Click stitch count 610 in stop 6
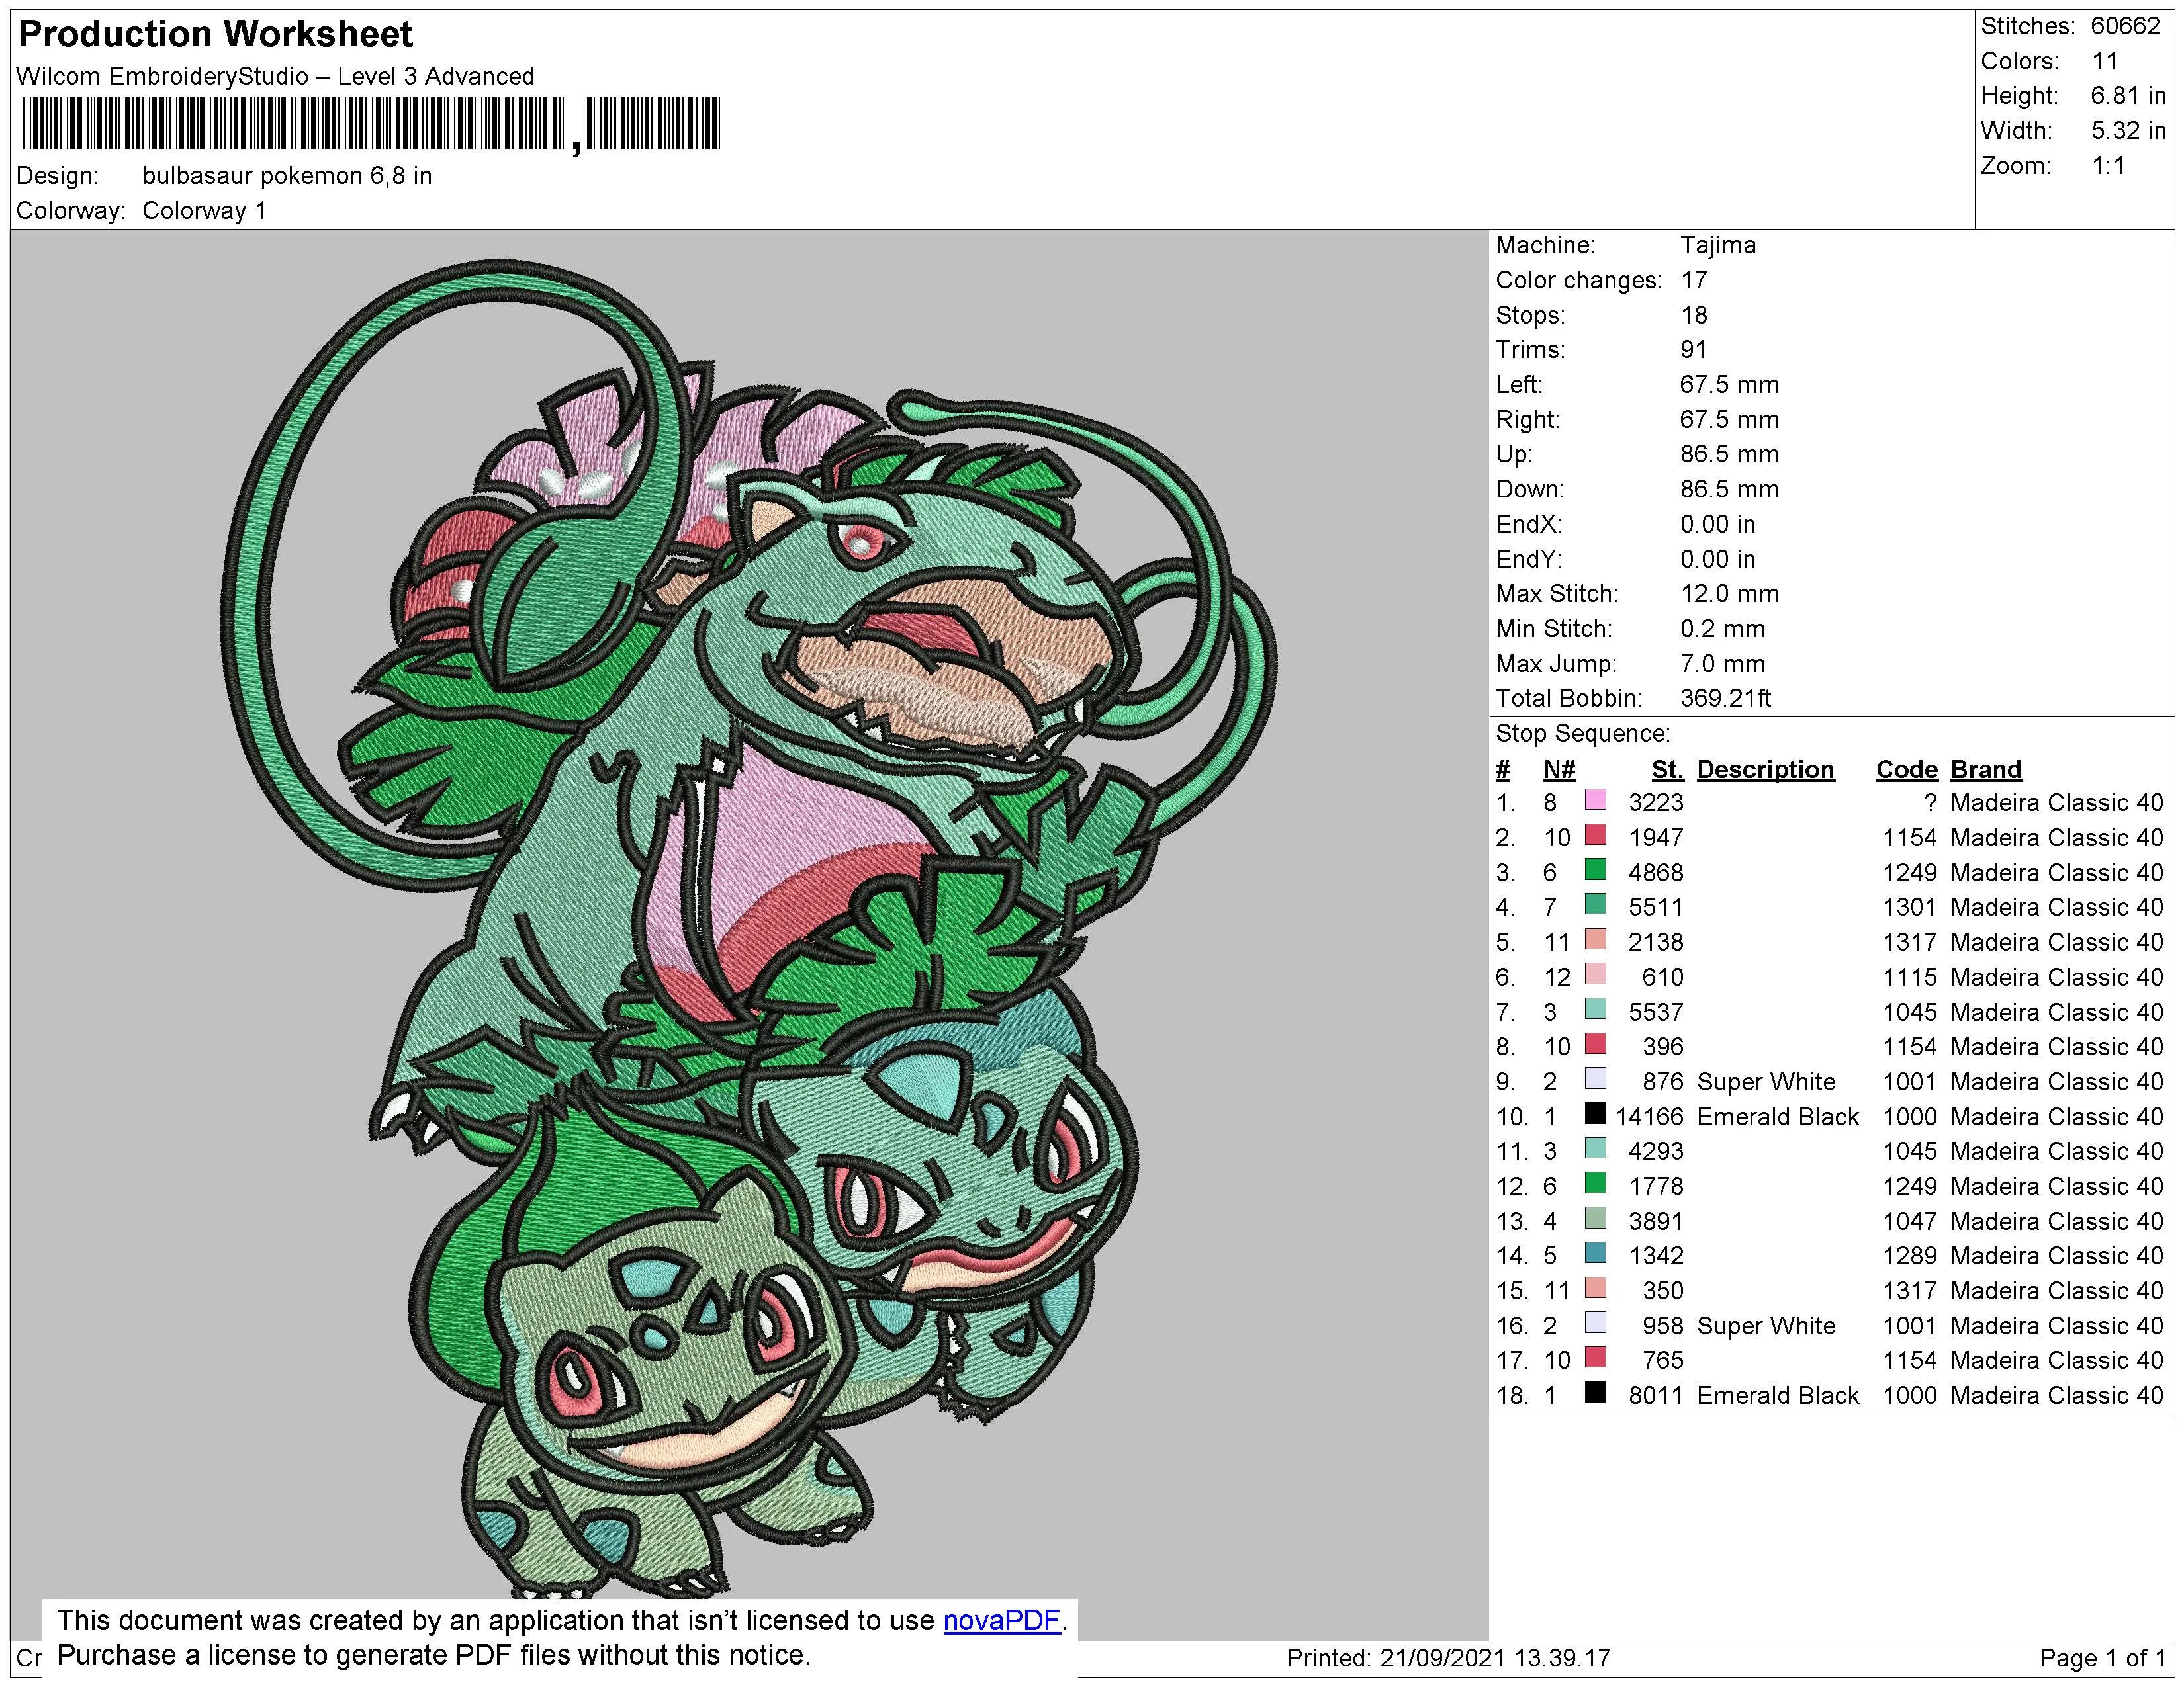Image resolution: width=2184 pixels, height=1687 pixels. pos(1663,977)
